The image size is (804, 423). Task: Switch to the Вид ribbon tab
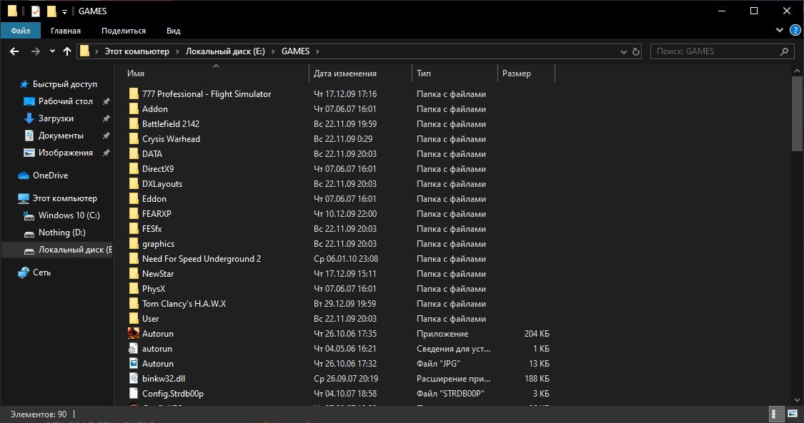(174, 31)
